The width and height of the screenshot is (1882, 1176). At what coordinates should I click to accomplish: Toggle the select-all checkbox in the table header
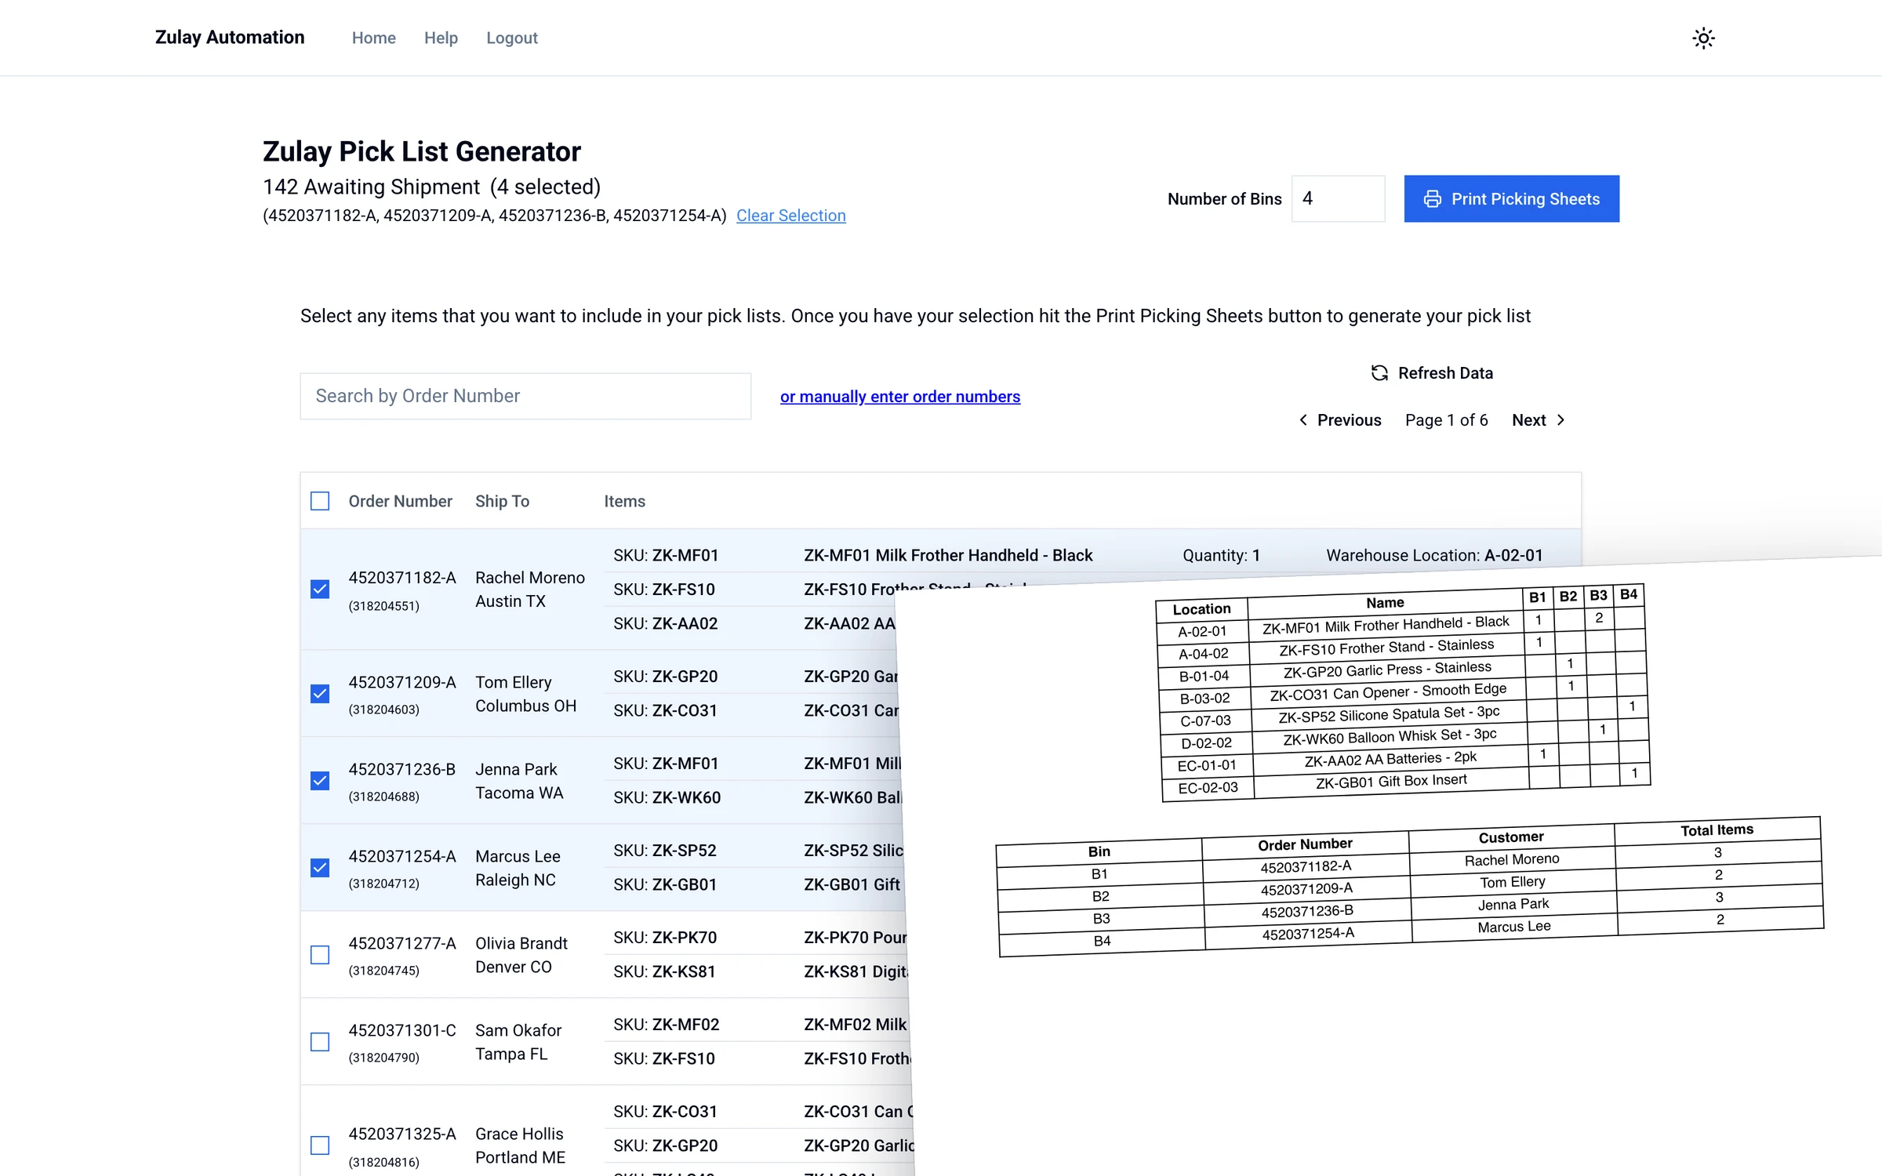point(320,501)
